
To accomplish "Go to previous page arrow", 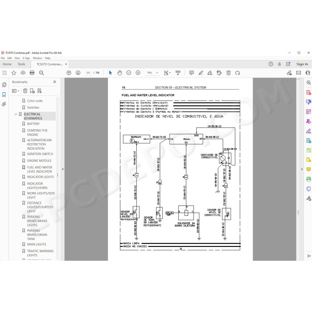I will click(x=69, y=73).
